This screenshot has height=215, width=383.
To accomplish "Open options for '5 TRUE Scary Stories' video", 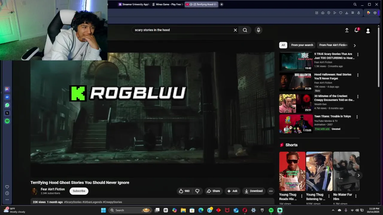I will [358, 55].
